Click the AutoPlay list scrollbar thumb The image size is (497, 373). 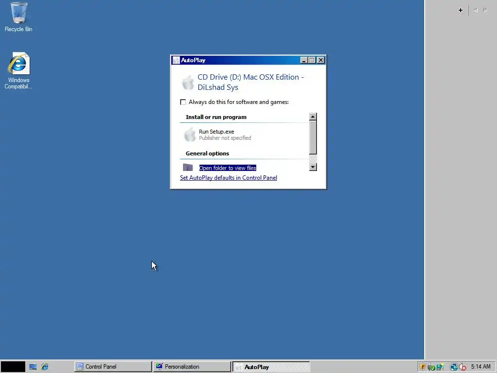[313, 137]
